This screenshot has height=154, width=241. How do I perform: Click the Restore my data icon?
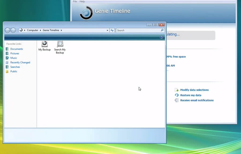coord(177,95)
